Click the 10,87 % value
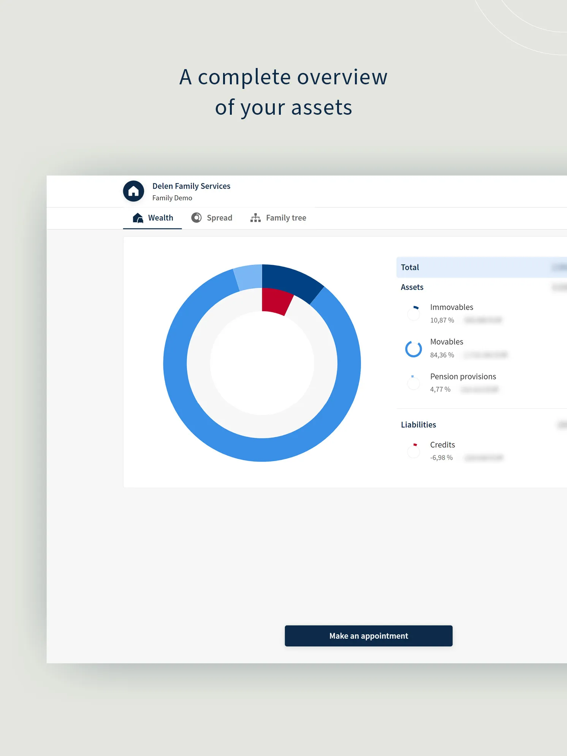The width and height of the screenshot is (567, 756). pos(442,320)
